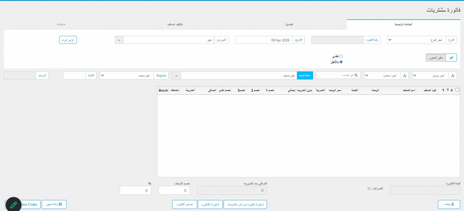This screenshot has width=464, height=211.
Task: Click the الموردين suppliers label
Action: tap(222, 40)
